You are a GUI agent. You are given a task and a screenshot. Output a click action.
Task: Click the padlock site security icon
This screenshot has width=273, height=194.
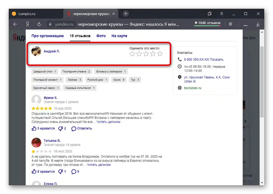click(50, 24)
